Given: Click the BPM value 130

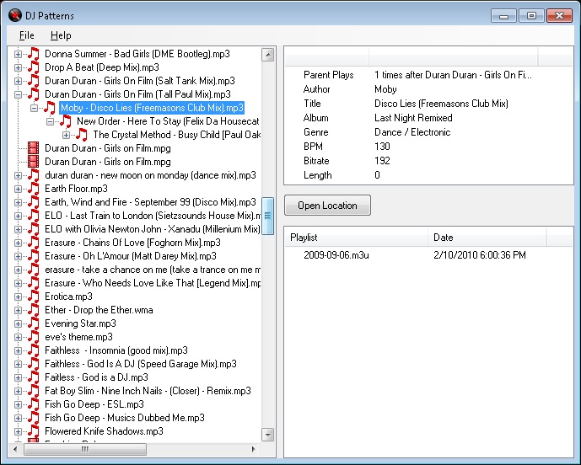Looking at the screenshot, I should (382, 147).
